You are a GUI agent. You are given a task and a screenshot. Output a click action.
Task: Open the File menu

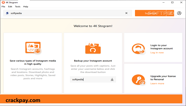pyautogui.click(x=3, y=7)
